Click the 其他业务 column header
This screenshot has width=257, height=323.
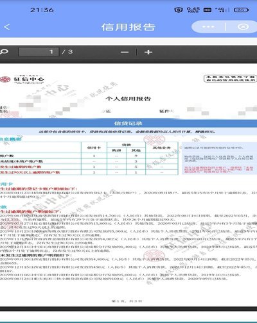click(162, 147)
